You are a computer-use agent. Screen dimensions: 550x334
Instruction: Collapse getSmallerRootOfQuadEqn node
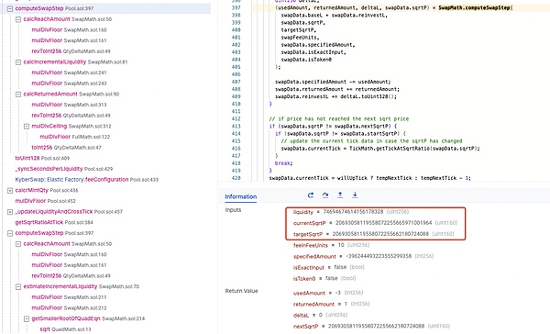tap(27, 319)
